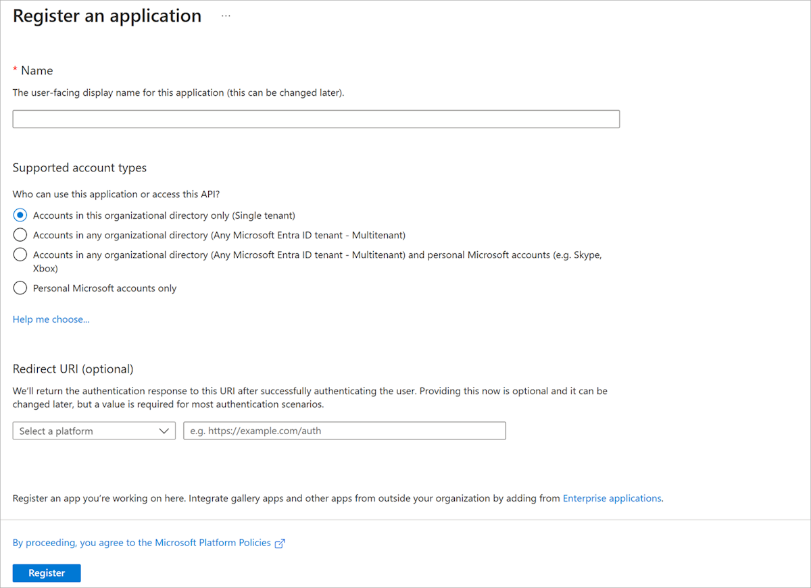Viewport: 811px width, 588px height.
Task: Click the chevron on the Select a platform box
Action: click(164, 430)
